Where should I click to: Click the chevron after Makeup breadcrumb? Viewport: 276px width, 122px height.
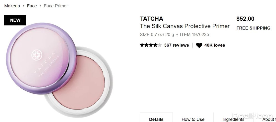click(24, 6)
